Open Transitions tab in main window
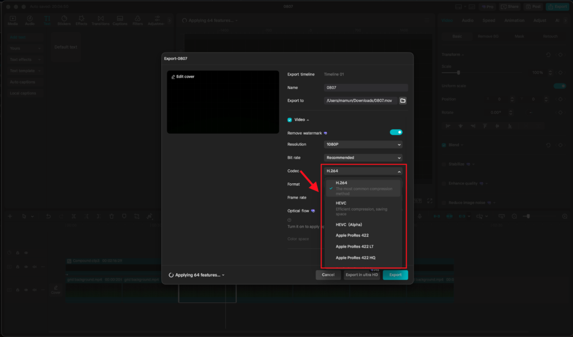The width and height of the screenshot is (573, 337). 101,21
